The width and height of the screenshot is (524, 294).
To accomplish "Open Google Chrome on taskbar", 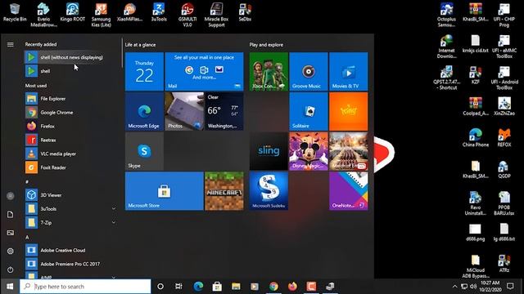I will coord(273,287).
